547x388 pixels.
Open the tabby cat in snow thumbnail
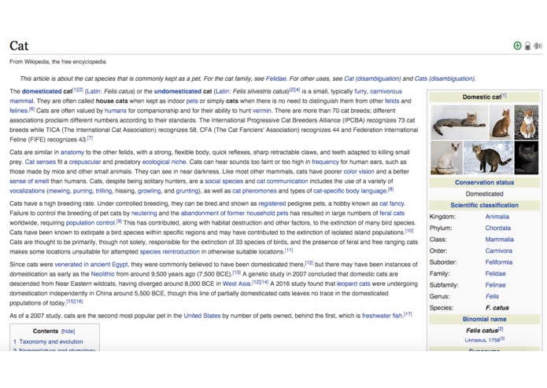(489, 158)
